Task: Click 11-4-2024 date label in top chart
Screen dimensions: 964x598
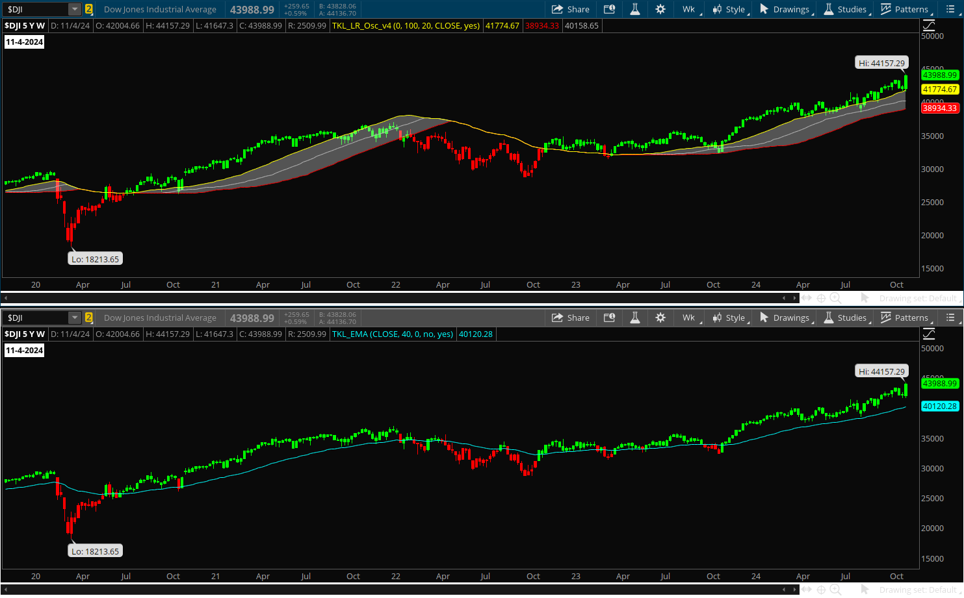Action: (x=24, y=42)
